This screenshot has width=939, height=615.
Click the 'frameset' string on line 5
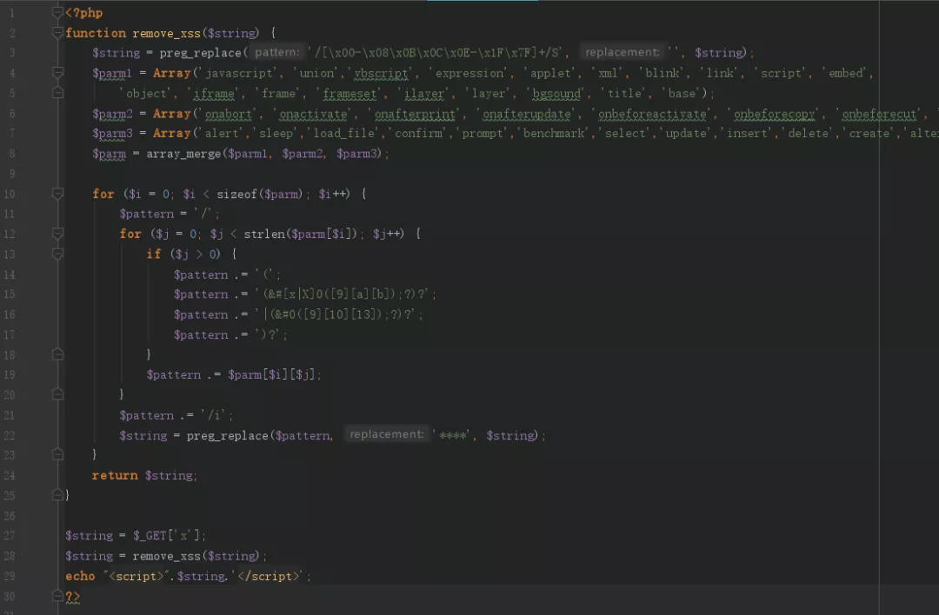tap(350, 93)
